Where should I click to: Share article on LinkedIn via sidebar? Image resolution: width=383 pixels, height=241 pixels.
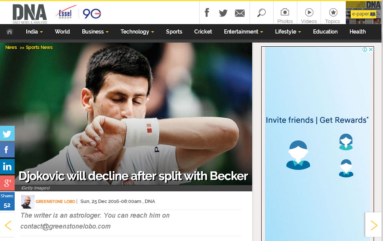tap(7, 166)
